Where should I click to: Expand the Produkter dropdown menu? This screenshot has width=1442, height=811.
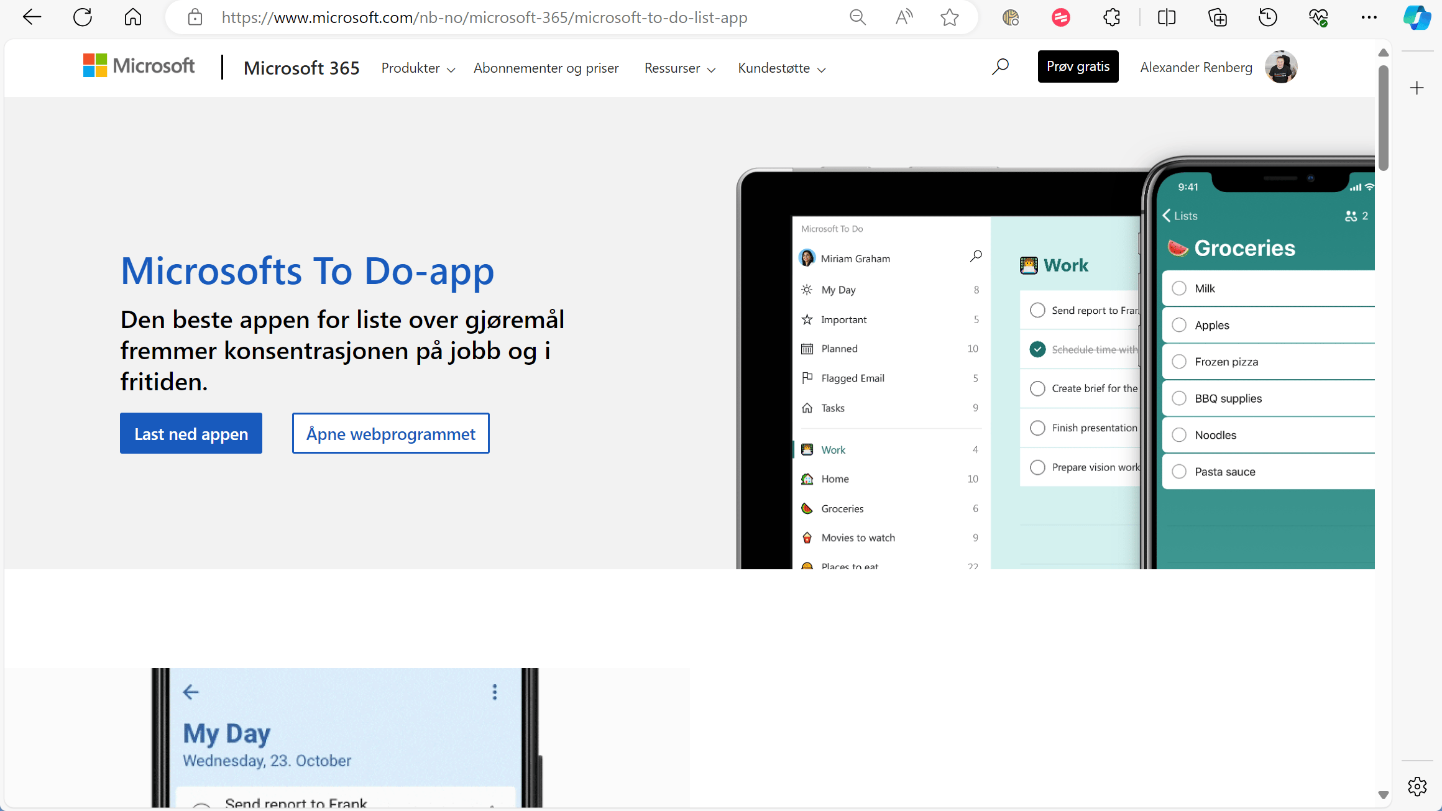point(417,67)
